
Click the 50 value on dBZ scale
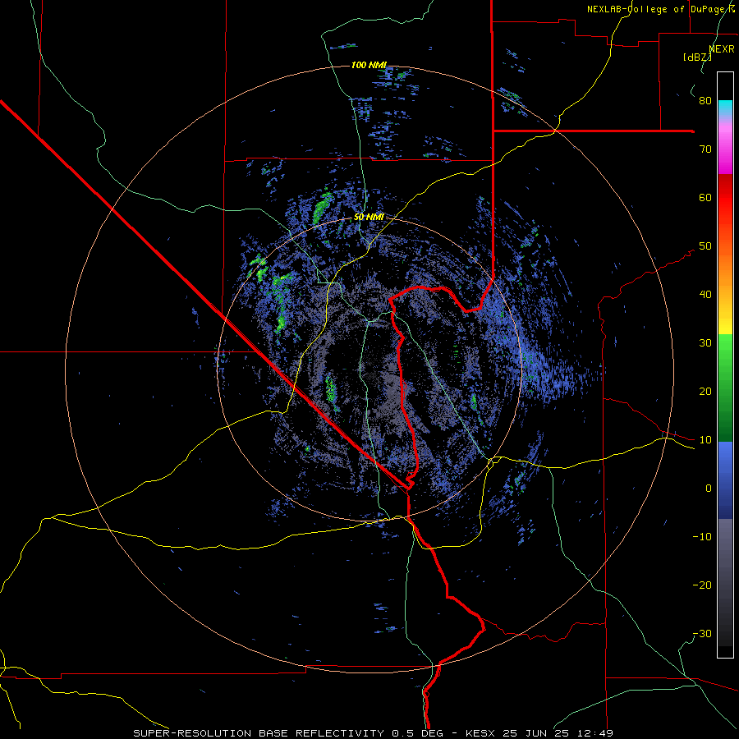705,246
